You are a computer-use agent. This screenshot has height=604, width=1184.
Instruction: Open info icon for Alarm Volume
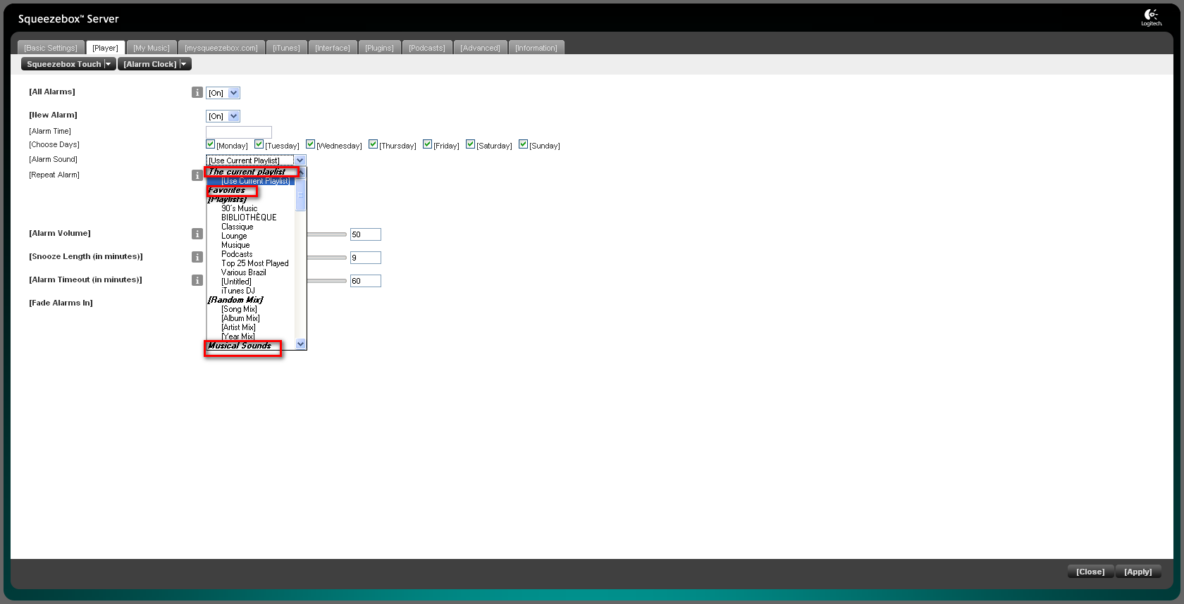tap(197, 234)
